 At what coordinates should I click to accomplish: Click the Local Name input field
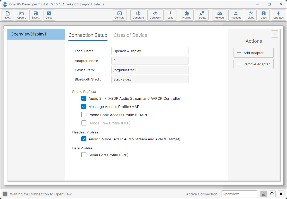click(x=150, y=51)
